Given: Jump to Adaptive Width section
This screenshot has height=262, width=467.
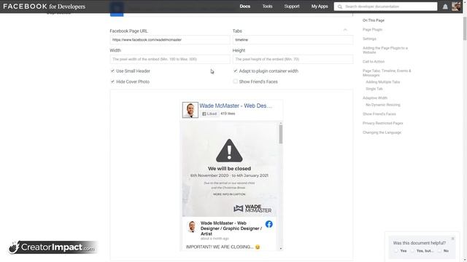Looking at the screenshot, I should coord(374,98).
